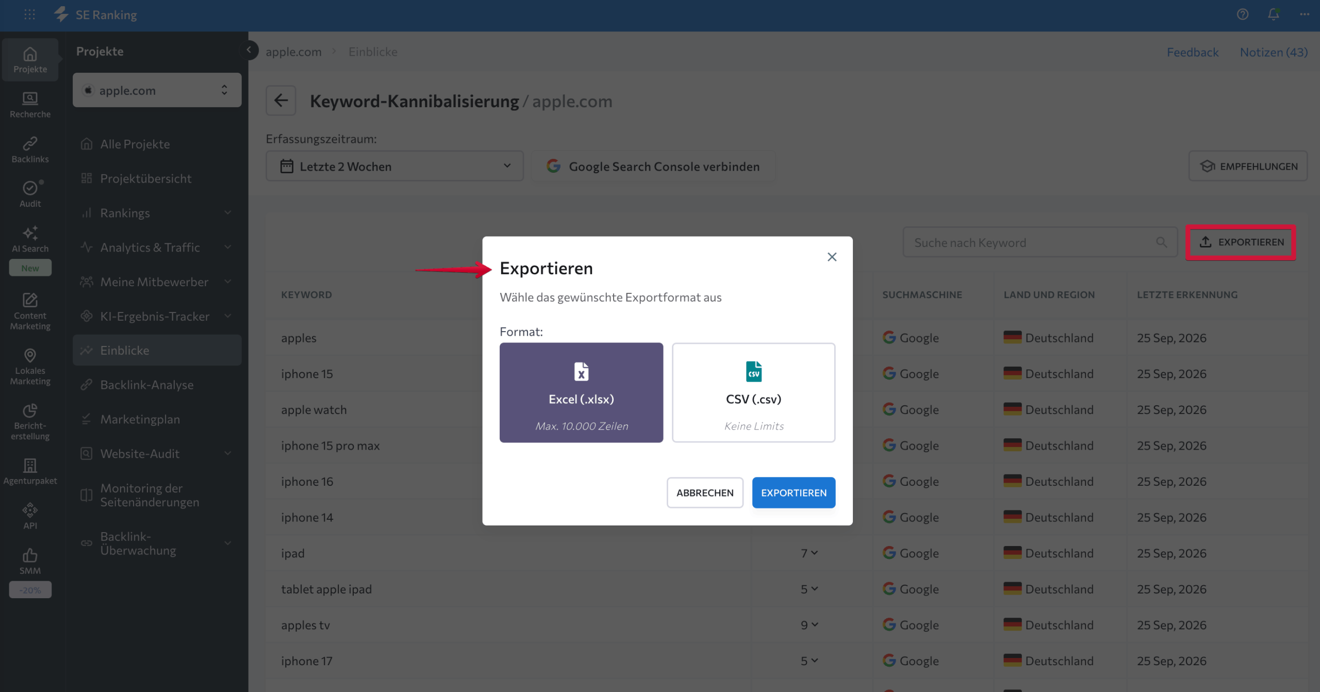
Task: Open the Empfehlungen button
Action: tap(1248, 166)
